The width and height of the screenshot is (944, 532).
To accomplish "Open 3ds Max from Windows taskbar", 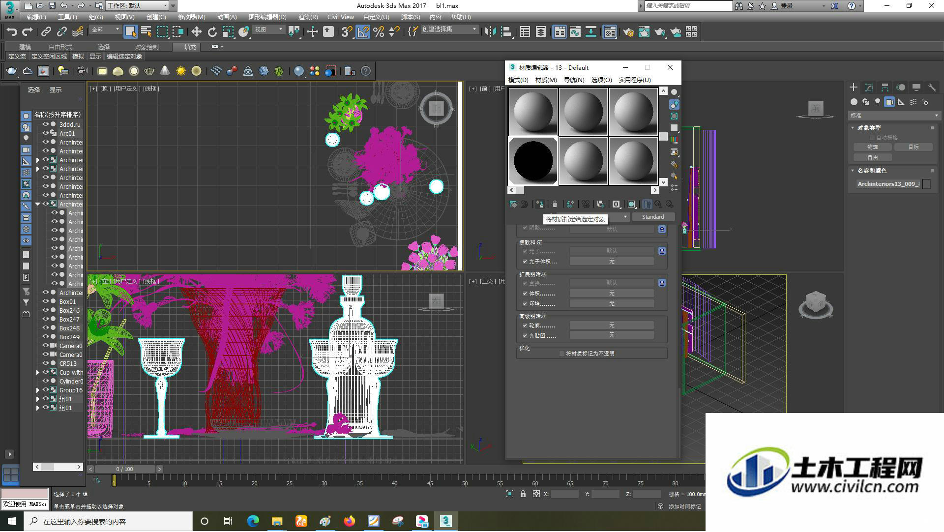I will click(445, 521).
